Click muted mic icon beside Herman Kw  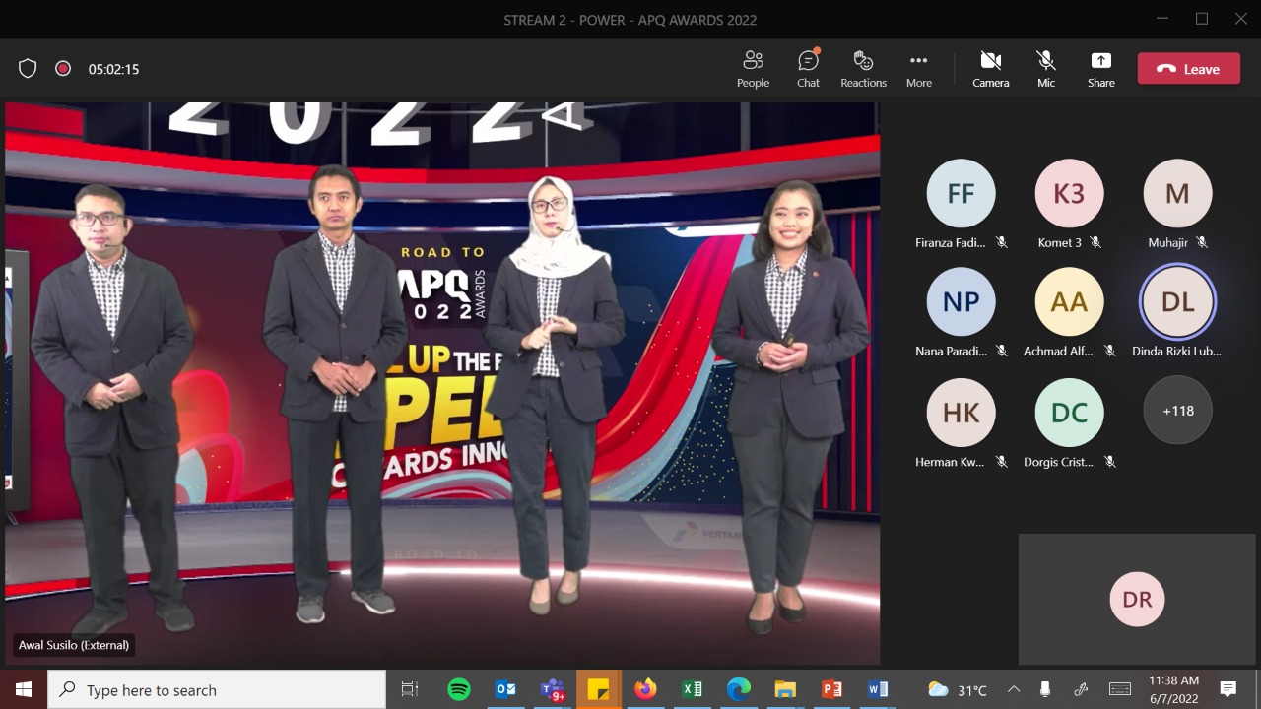1002,462
